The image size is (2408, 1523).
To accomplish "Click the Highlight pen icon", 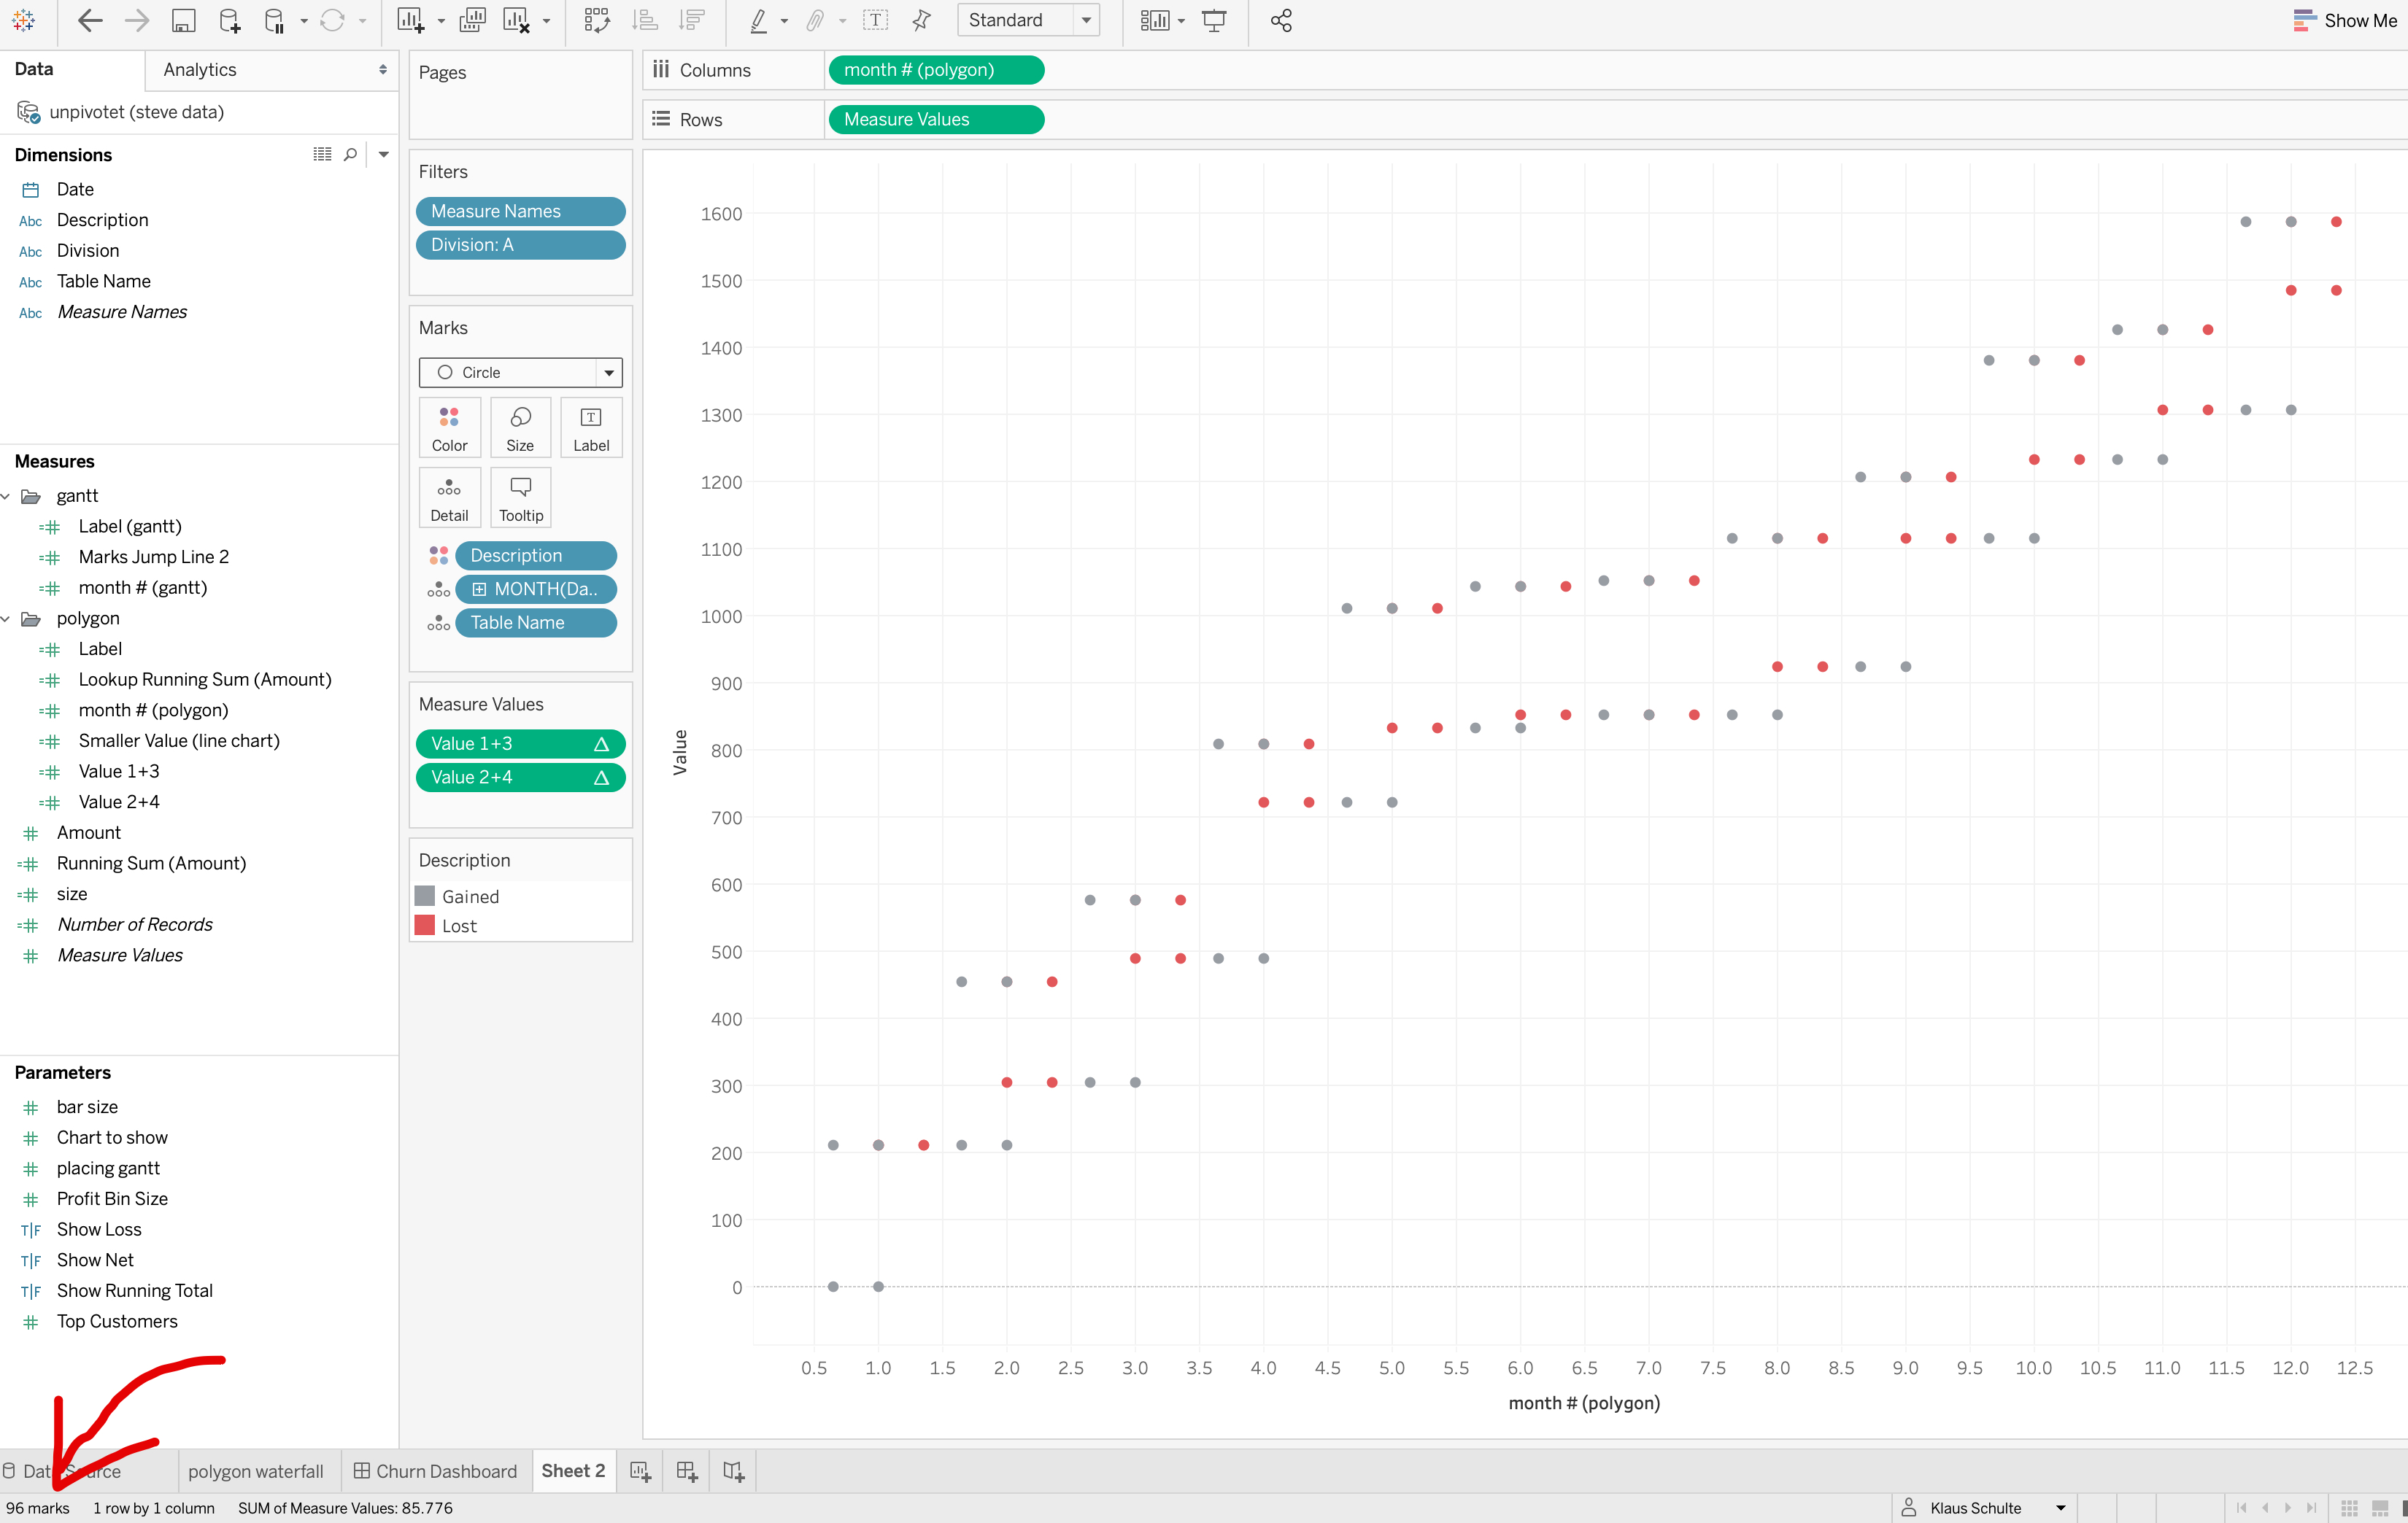I will [759, 20].
